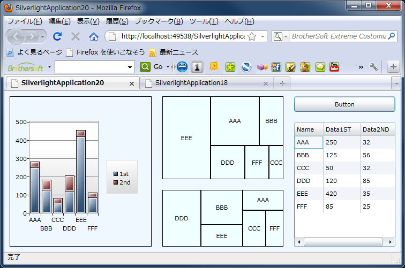405x268 pixels.
Task: Click the data grid scroll left arrow
Action: pyautogui.click(x=299, y=242)
